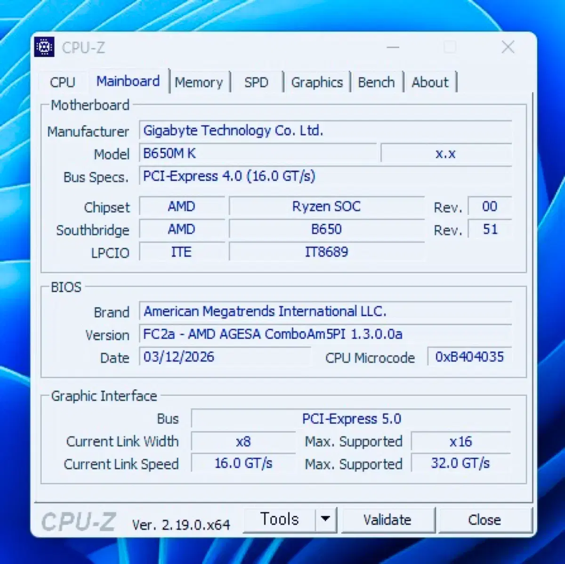Click BIOS version FC2a AGESA field
This screenshot has height=564, width=565.
pos(325,334)
